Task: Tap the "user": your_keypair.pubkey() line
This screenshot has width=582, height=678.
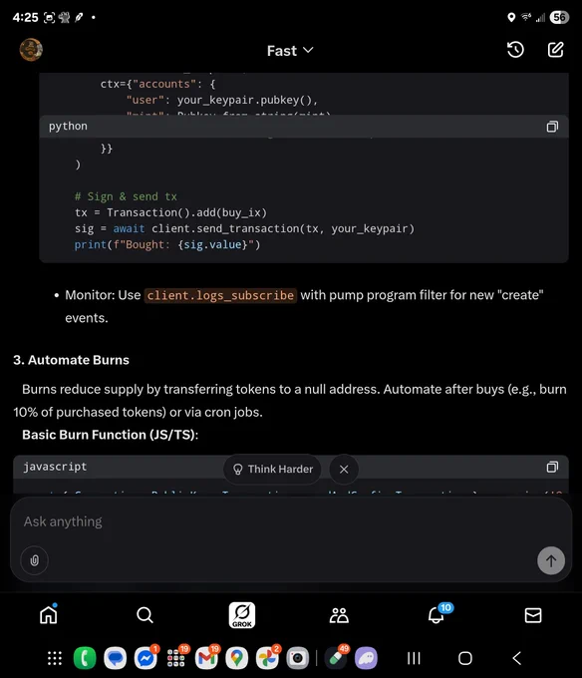Action: (x=222, y=101)
